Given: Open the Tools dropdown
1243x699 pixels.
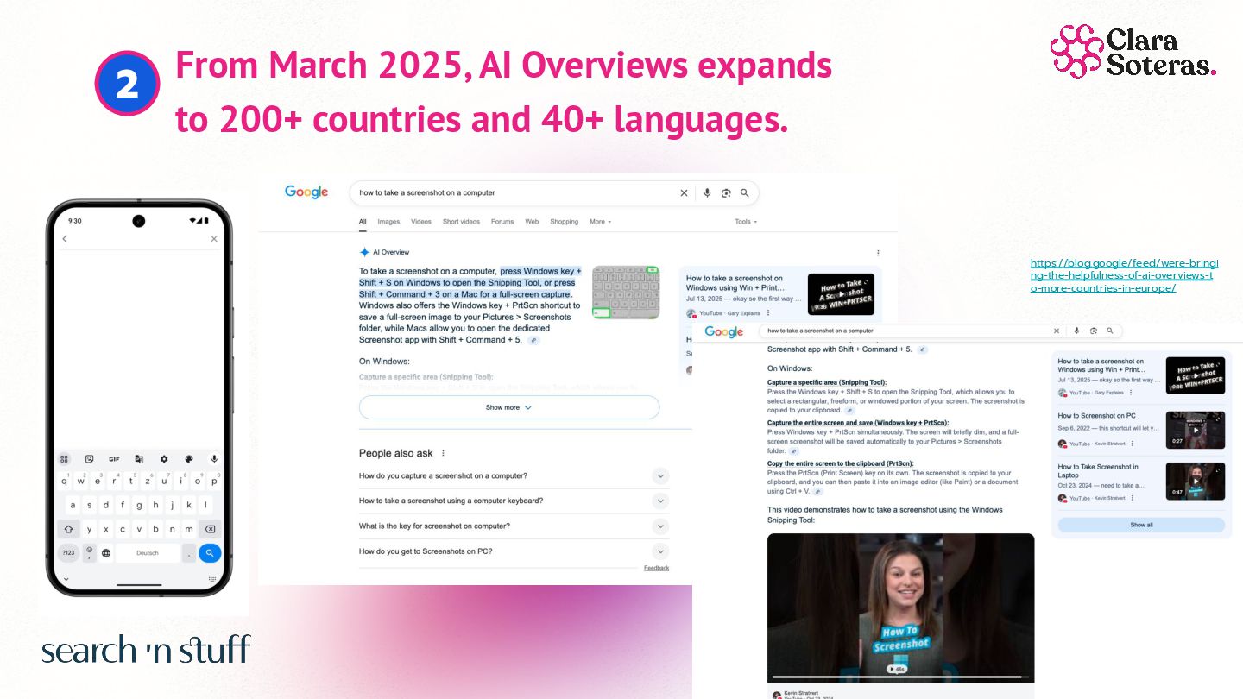Looking at the screenshot, I should point(746,222).
